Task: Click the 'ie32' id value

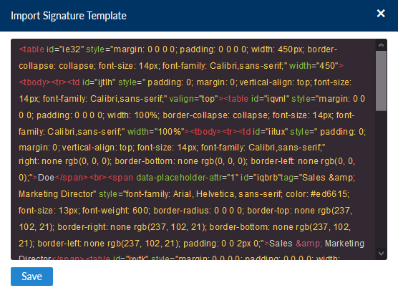Action: [x=71, y=49]
